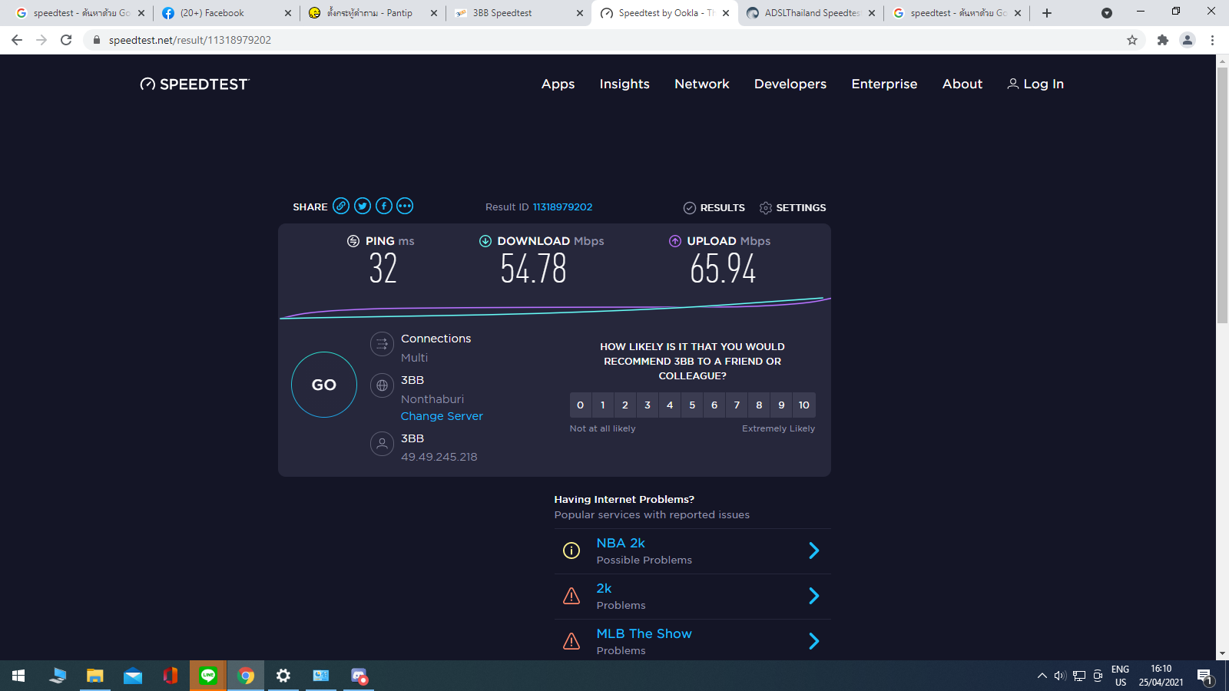Select rating 10 Extremely Likely
This screenshot has width=1229, height=691.
(x=804, y=405)
